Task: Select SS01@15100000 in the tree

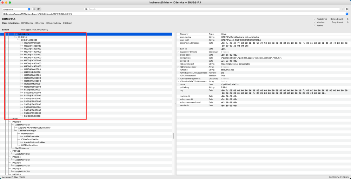Action: coord(32,90)
